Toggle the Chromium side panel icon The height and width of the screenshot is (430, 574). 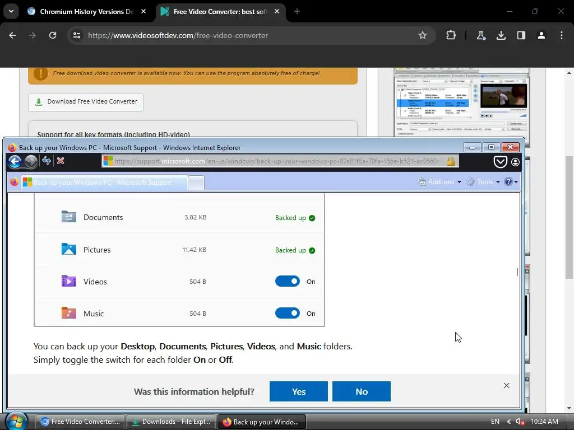pos(521,35)
